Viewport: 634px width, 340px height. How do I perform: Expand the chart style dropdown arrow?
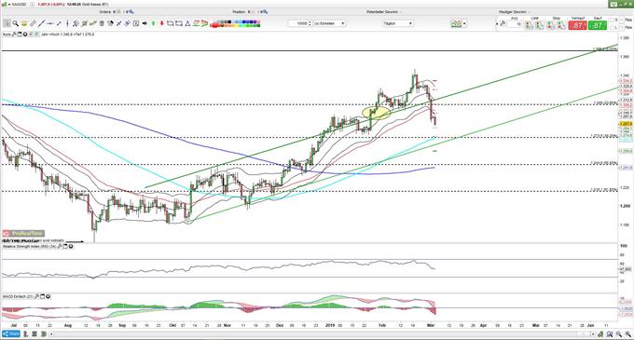464,23
